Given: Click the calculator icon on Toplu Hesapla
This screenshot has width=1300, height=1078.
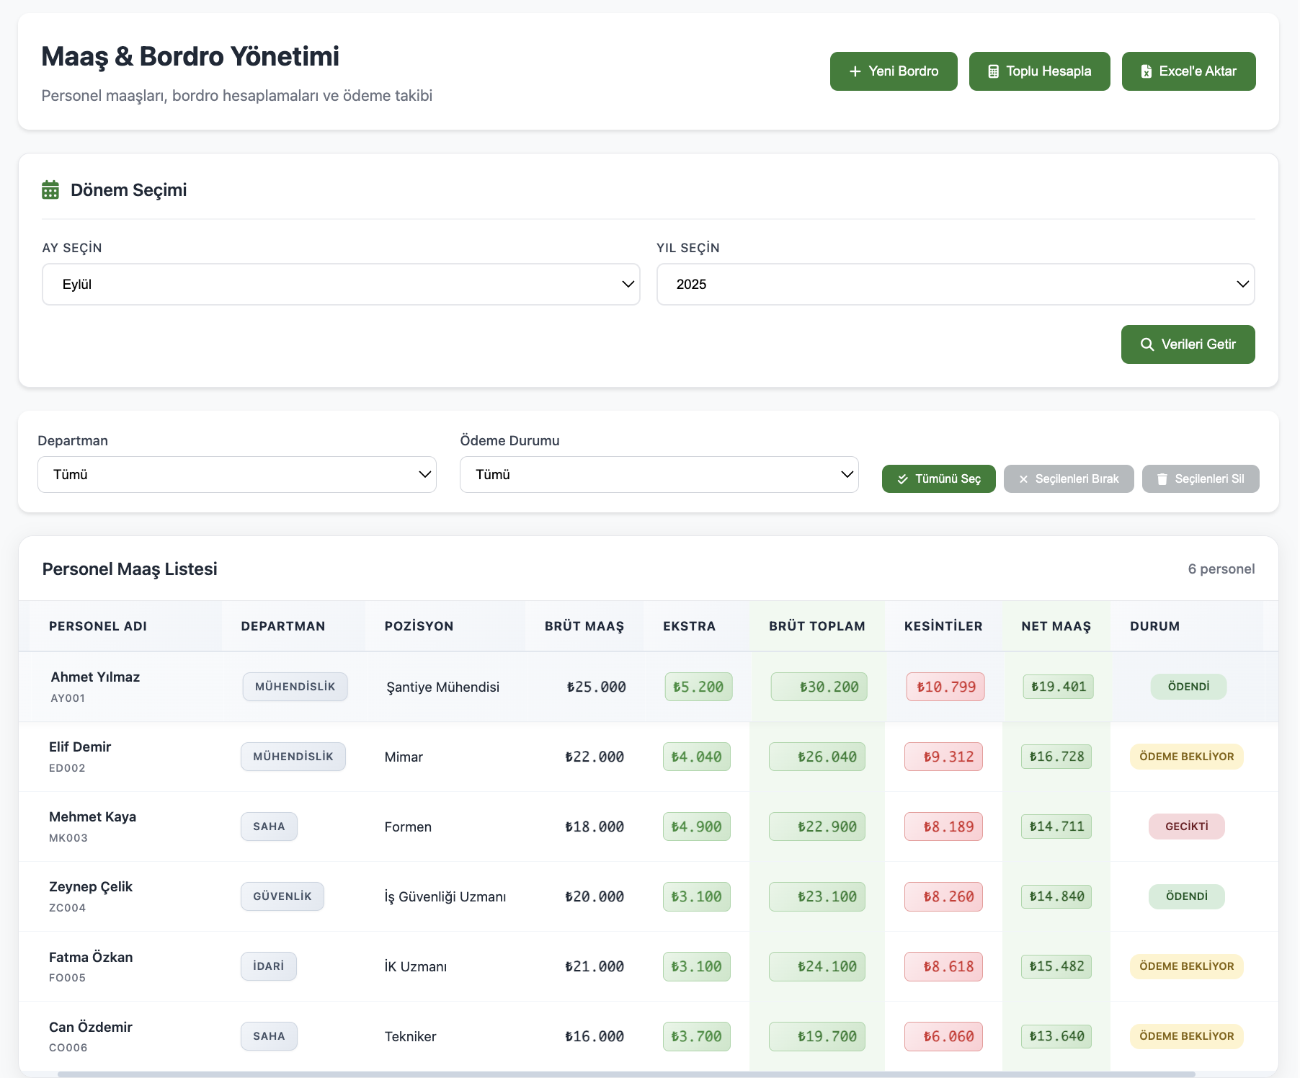Looking at the screenshot, I should (x=993, y=71).
